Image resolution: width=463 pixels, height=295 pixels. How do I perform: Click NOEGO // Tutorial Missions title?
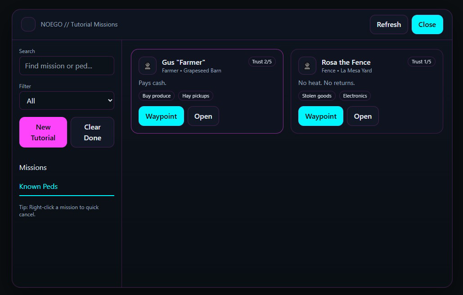coord(79,24)
